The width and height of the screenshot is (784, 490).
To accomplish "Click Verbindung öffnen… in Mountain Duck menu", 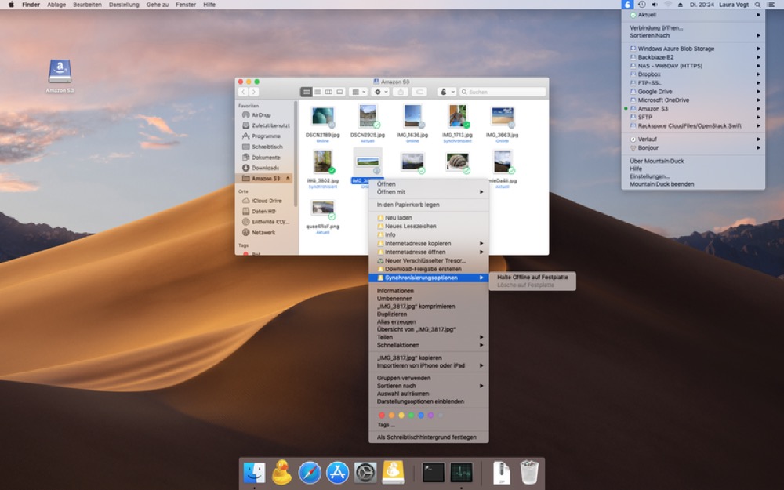I will tap(656, 27).
